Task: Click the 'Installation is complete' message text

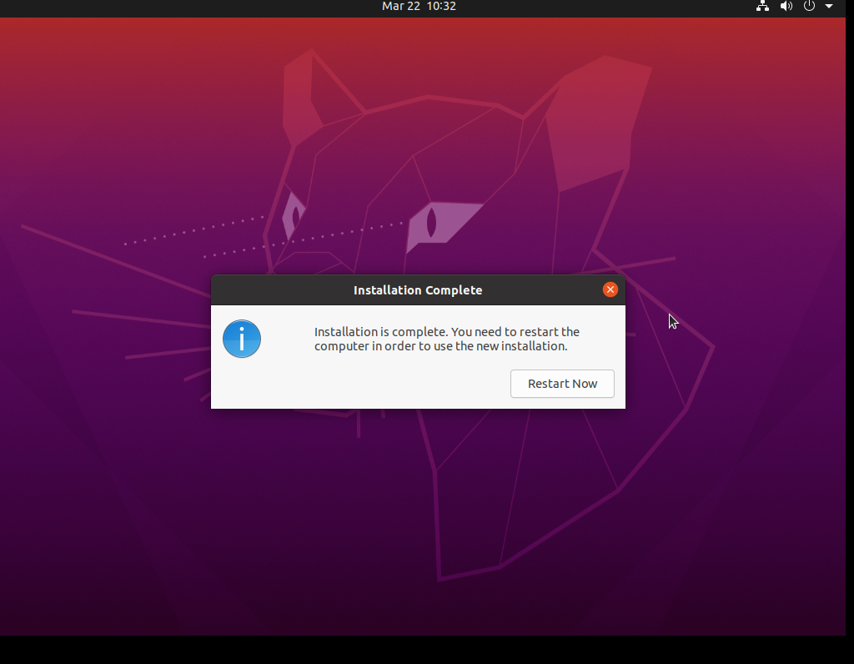Action: [447, 339]
